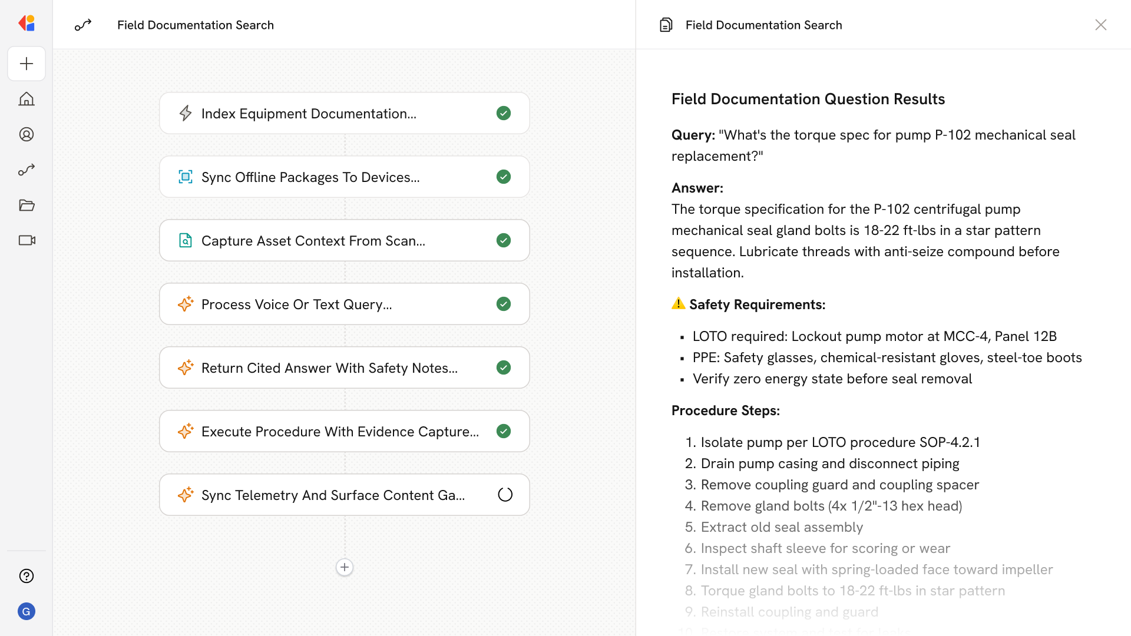Click the green checkmark on Index Equipment Documentation
1131x636 pixels.
click(x=504, y=113)
